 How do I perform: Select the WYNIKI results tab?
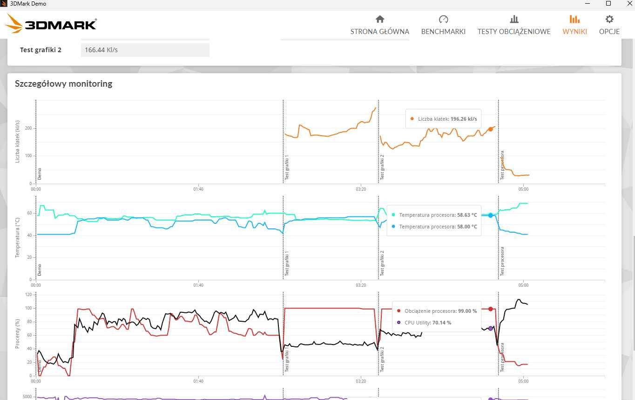(x=574, y=25)
